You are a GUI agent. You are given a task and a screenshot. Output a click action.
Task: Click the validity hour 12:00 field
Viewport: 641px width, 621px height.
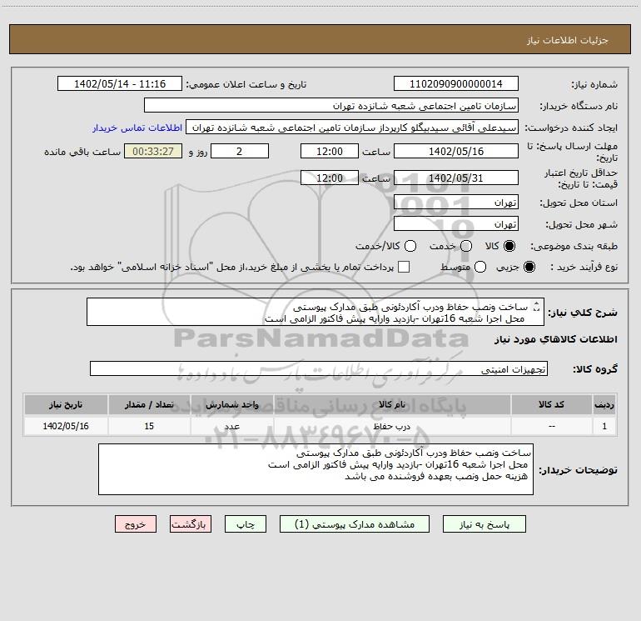[330, 178]
